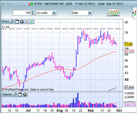Screen dimensions: 137x113
Task: Click the Volume panel label
Action: (x=7, y=94)
